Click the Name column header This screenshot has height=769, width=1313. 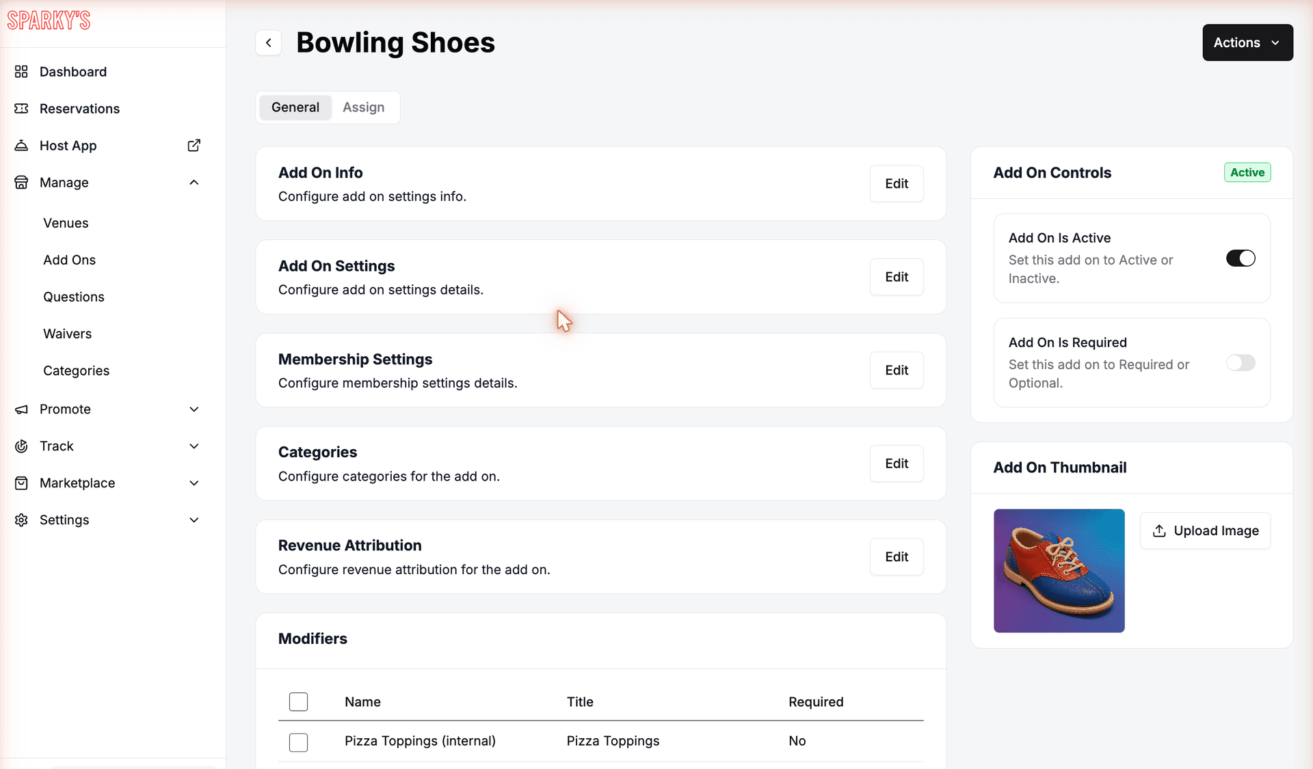coord(362,702)
